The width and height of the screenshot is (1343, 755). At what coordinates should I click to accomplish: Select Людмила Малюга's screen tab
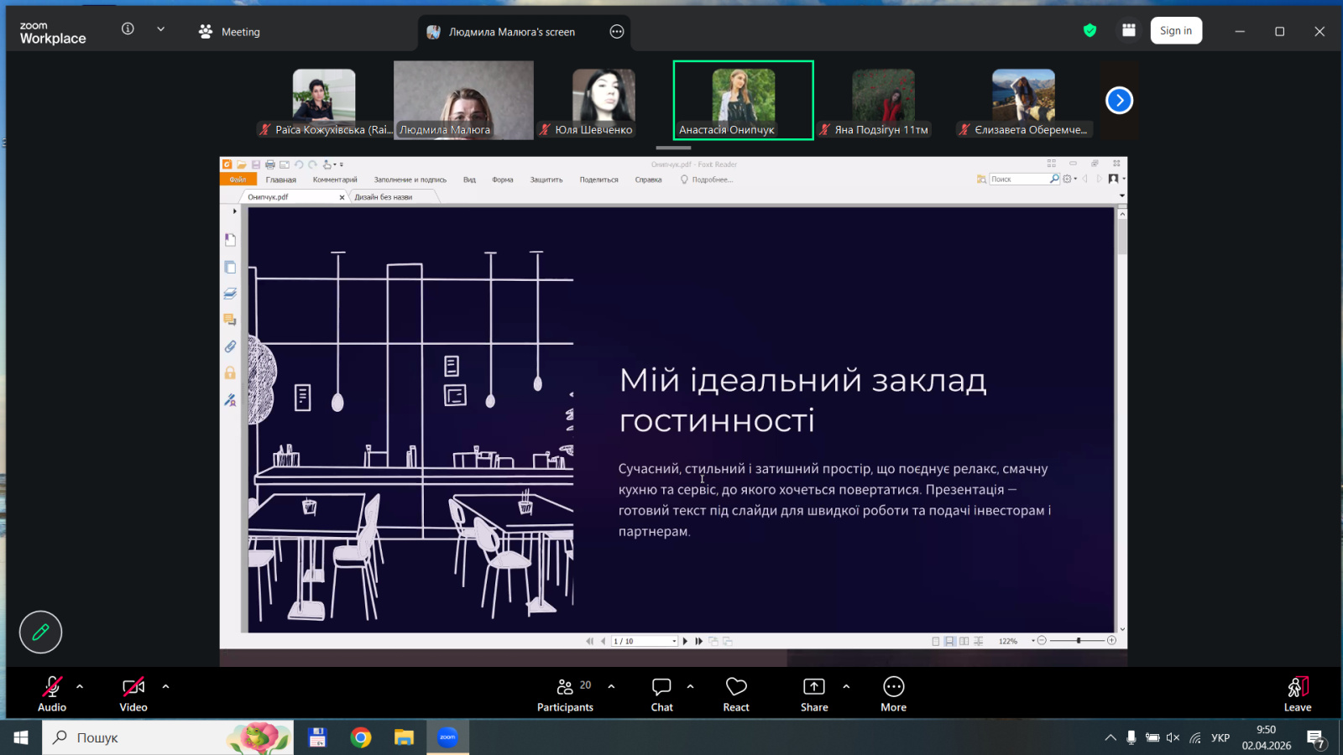[511, 32]
